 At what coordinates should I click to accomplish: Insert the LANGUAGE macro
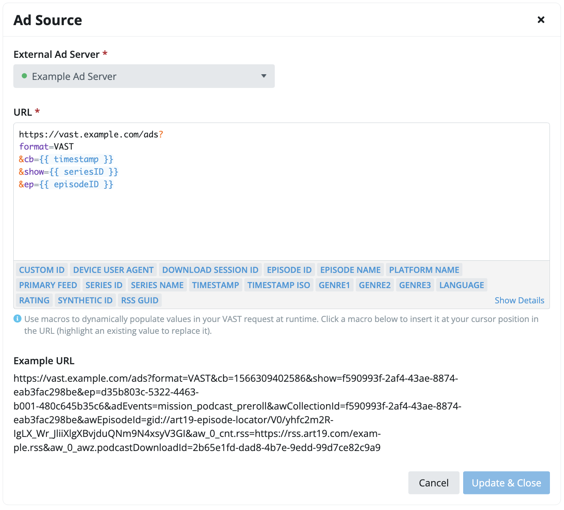462,285
